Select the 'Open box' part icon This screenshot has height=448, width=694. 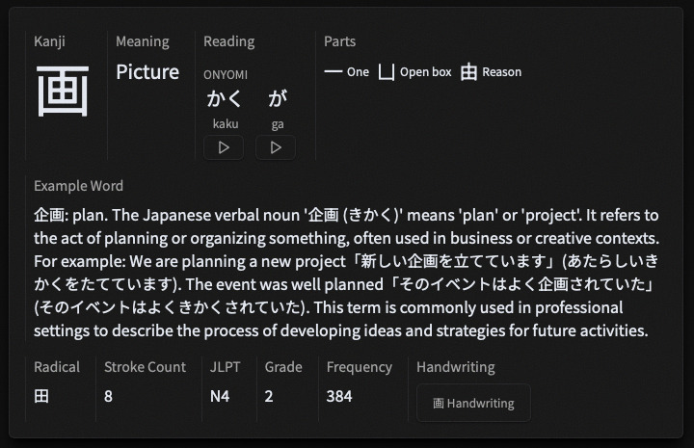(x=387, y=71)
